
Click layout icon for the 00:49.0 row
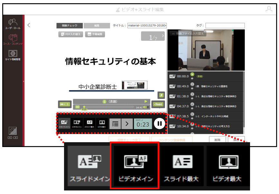tap(172, 86)
